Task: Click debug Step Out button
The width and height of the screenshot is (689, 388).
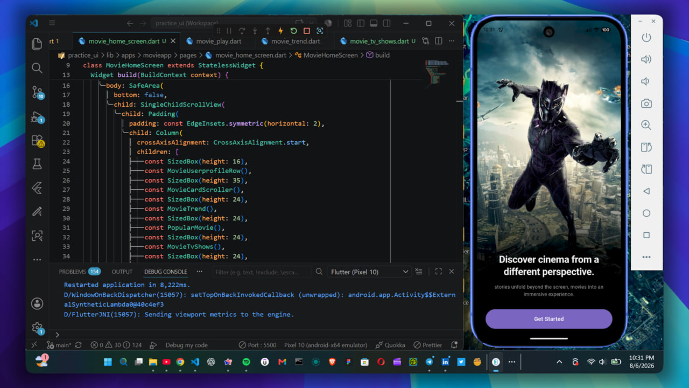Action: click(268, 31)
